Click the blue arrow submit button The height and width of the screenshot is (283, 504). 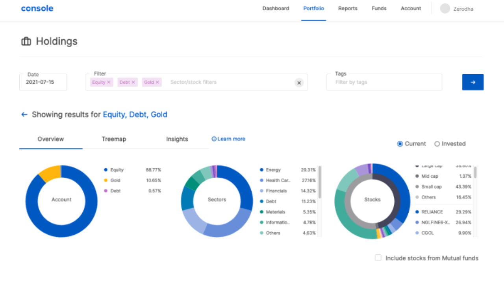click(472, 82)
